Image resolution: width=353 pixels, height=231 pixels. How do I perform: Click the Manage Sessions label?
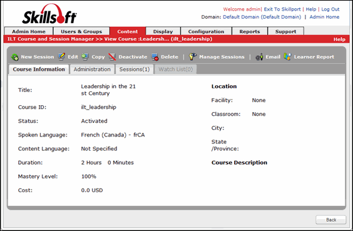click(x=222, y=57)
